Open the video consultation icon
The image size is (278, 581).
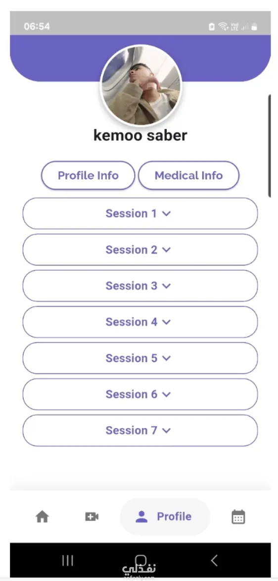(x=92, y=517)
